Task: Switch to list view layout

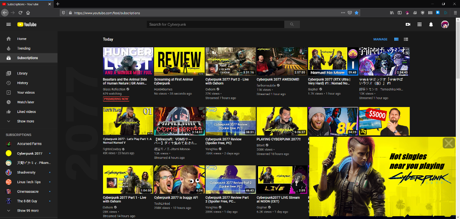Action: click(406, 39)
